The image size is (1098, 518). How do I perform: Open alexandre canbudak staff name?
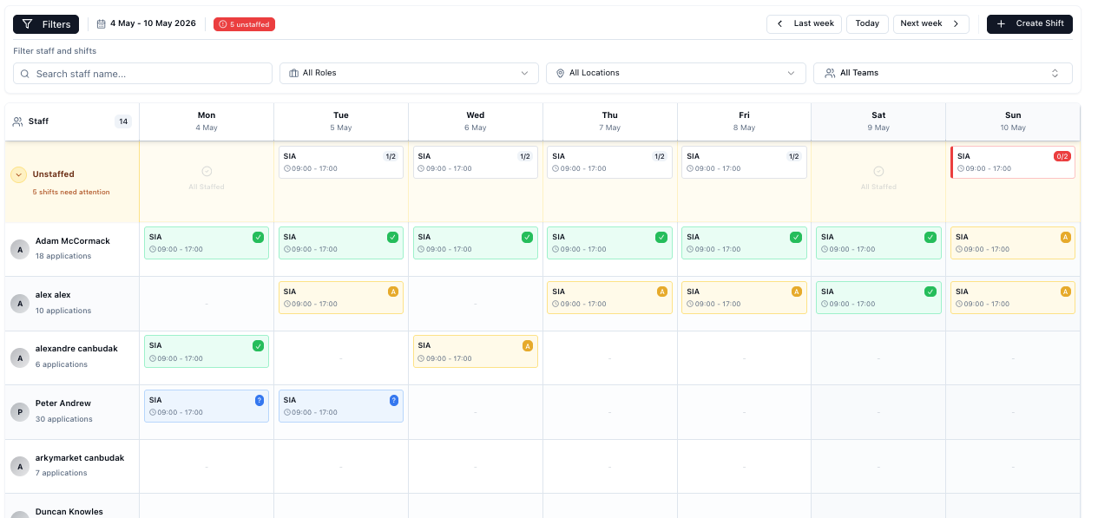coord(76,349)
